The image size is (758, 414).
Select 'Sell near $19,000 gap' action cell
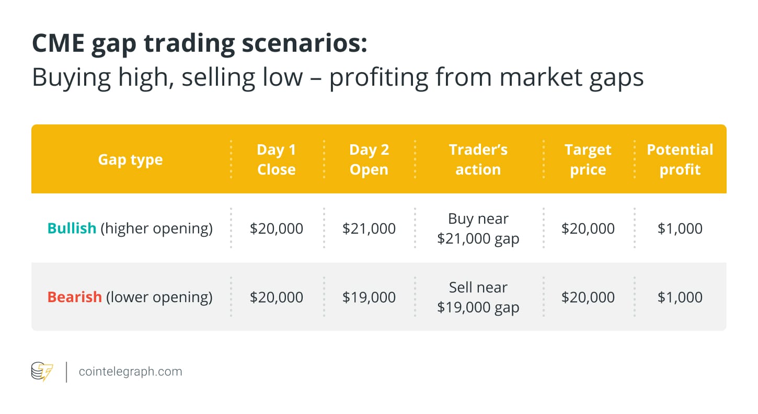pos(478,297)
